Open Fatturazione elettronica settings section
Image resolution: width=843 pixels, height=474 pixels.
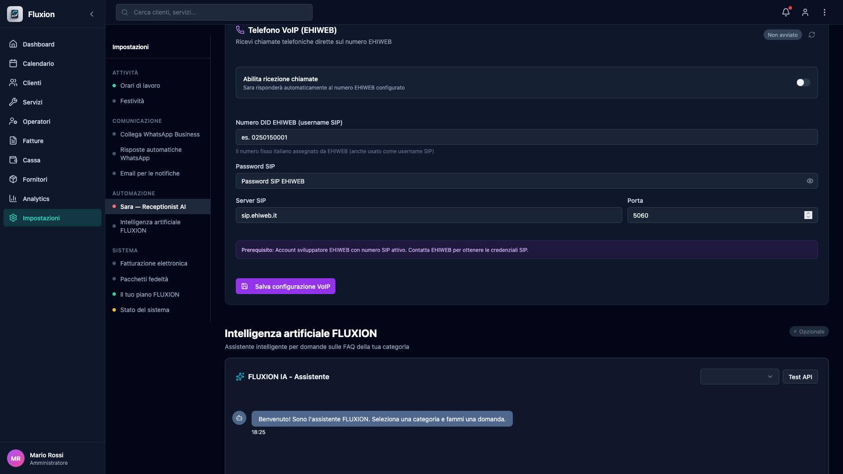point(154,263)
